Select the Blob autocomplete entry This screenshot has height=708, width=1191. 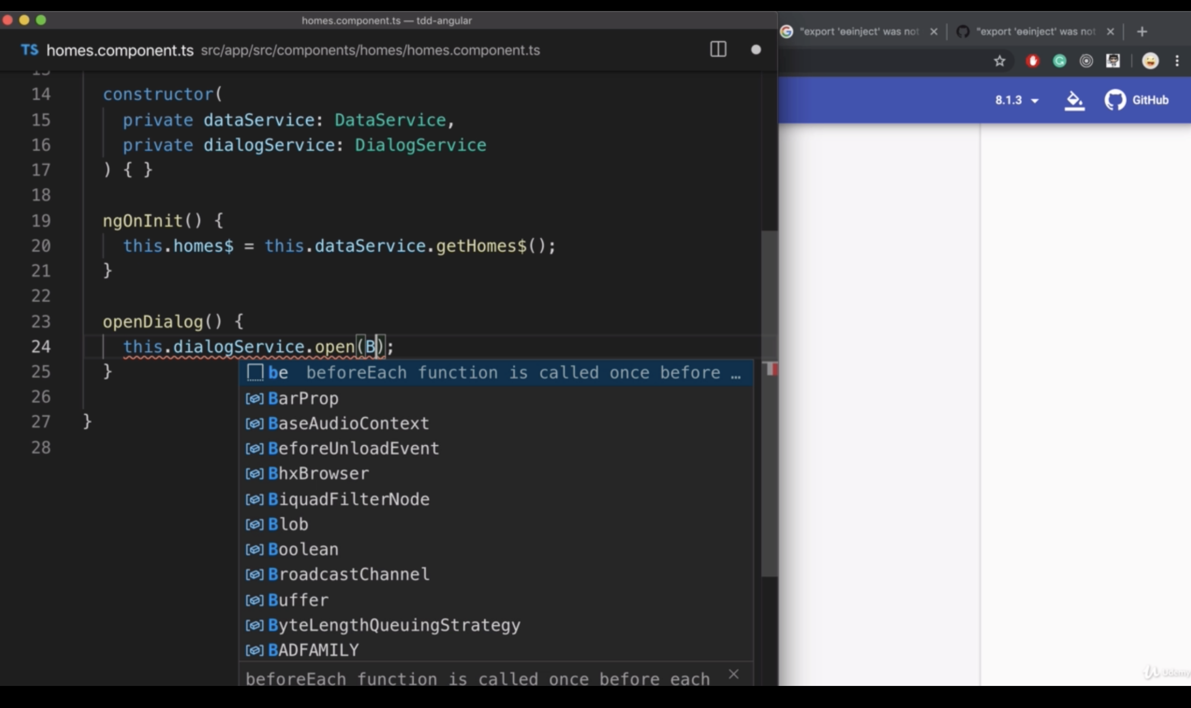pos(288,524)
